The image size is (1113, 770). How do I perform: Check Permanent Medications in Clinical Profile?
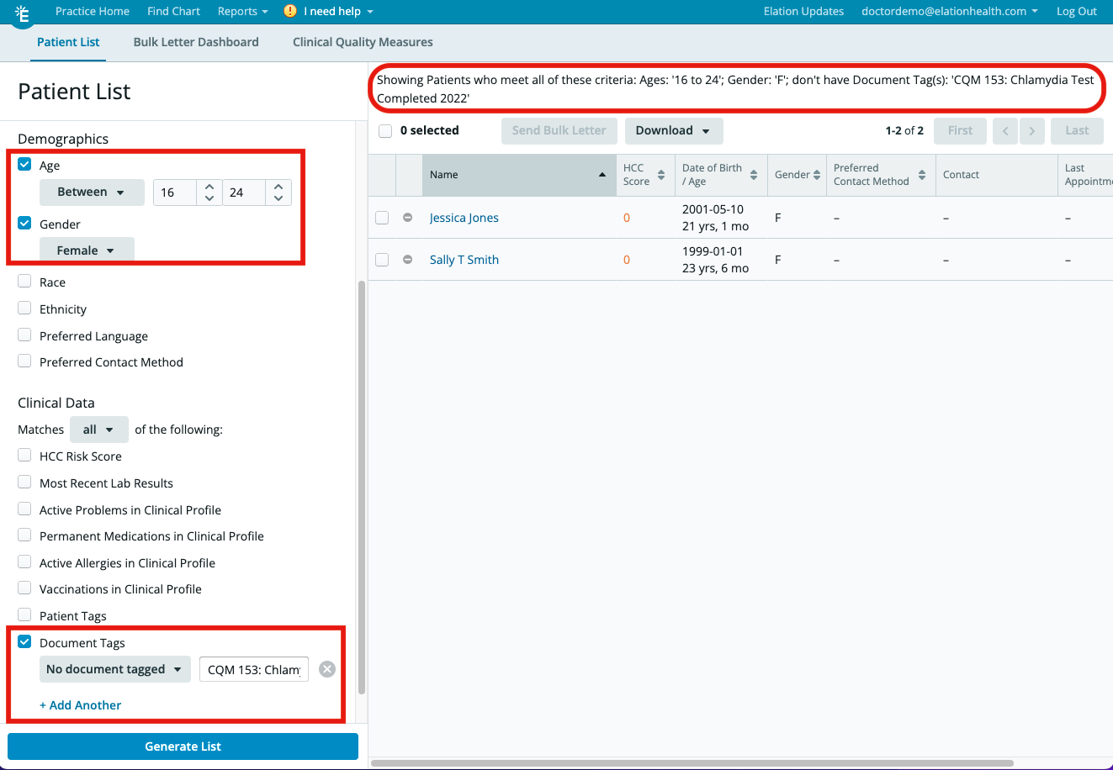(x=24, y=535)
